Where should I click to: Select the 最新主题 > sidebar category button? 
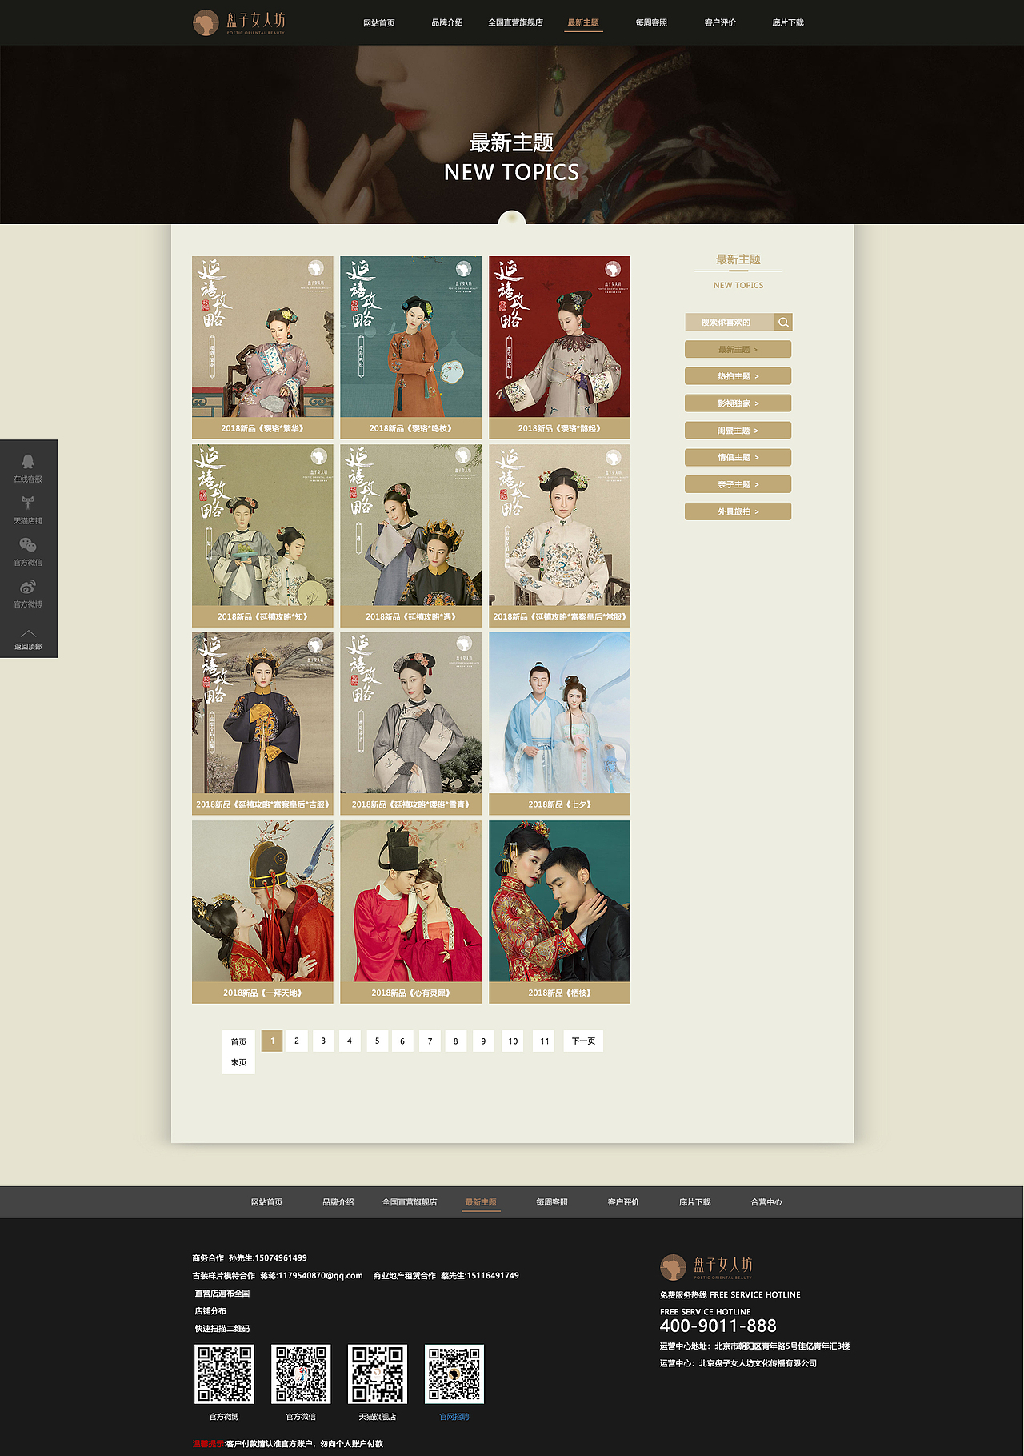(738, 349)
